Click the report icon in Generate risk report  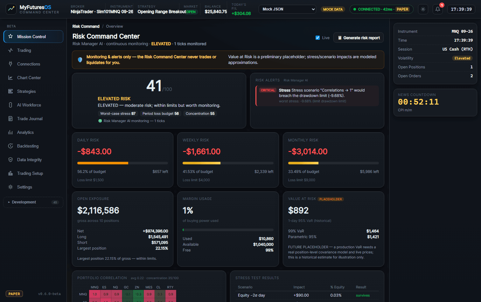click(x=340, y=38)
